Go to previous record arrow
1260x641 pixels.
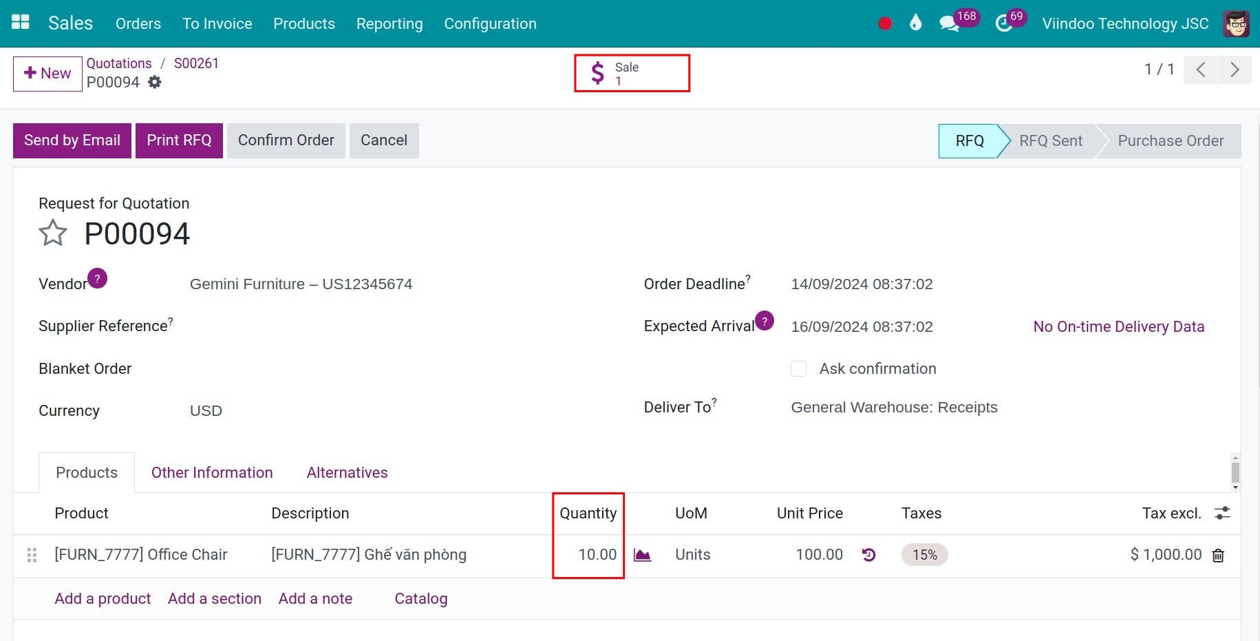1201,70
